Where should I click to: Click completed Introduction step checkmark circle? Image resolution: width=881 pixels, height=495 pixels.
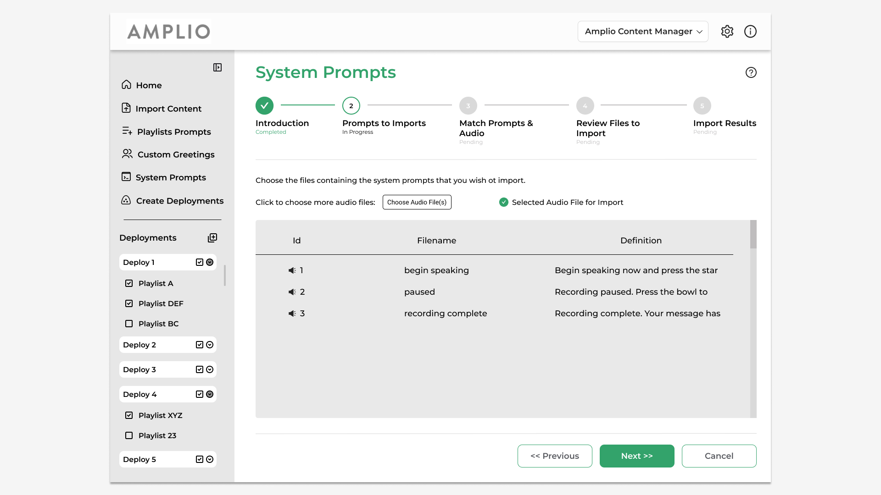tap(264, 105)
